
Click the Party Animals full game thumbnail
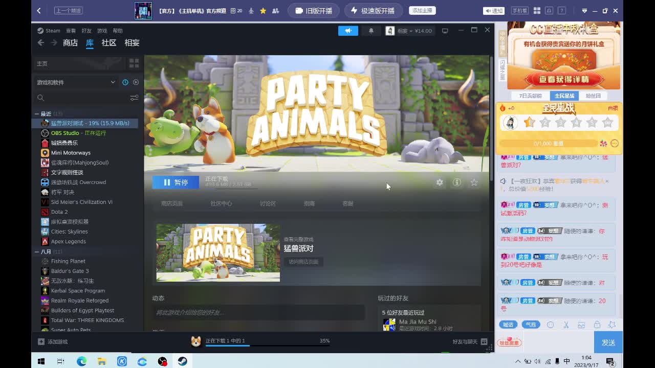tap(218, 252)
